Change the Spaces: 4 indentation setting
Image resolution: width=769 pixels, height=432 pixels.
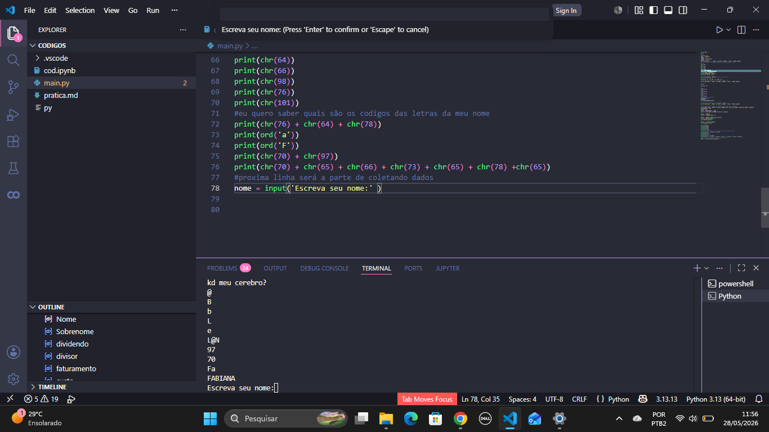[x=522, y=399]
